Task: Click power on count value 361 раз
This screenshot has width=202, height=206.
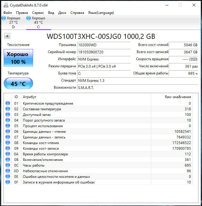Action: click(183, 66)
